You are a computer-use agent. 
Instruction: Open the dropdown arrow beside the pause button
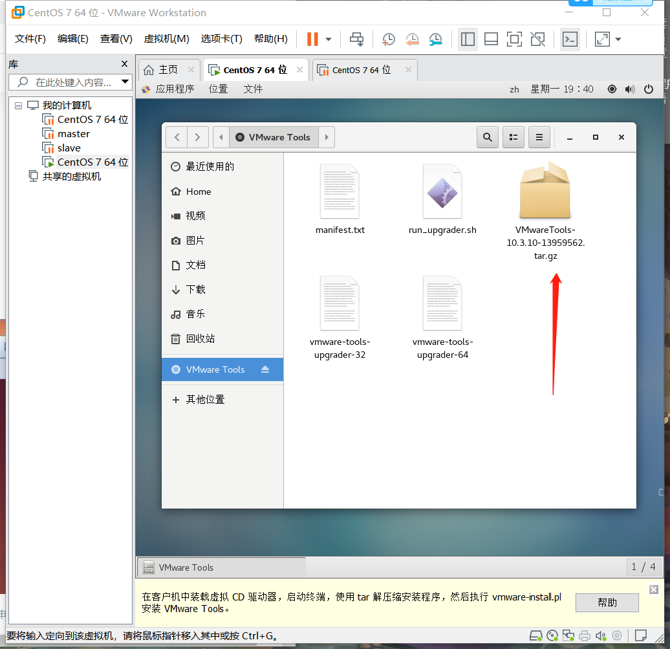(x=328, y=39)
